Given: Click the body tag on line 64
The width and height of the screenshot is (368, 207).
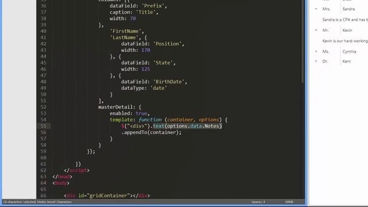Looking at the screenshot, I should pyautogui.click(x=61, y=183).
